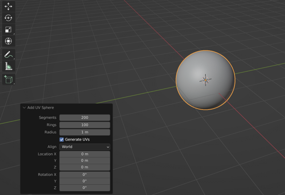Click the Location Y value field
Image resolution: width=285 pixels, height=195 pixels.
(85, 161)
